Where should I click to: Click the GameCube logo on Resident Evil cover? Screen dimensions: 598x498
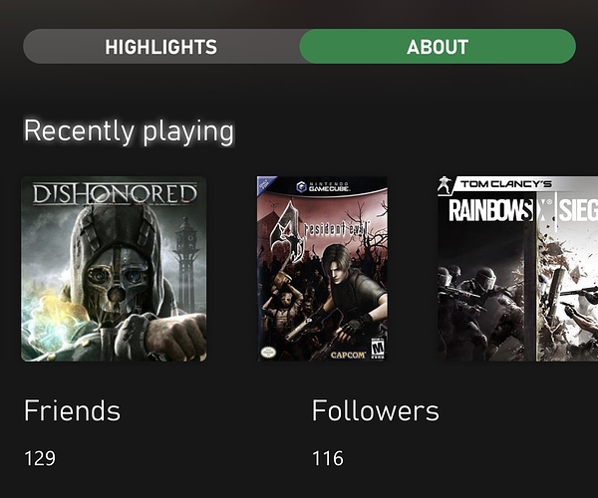pos(322,186)
